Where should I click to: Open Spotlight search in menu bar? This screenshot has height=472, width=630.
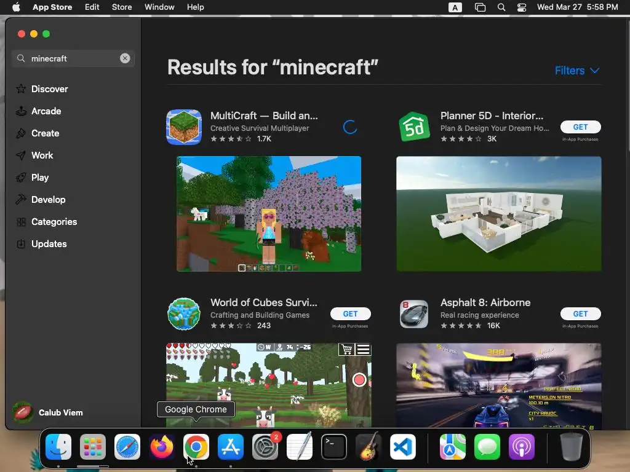coord(501,7)
